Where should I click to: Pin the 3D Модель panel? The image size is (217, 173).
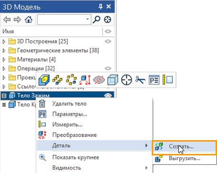(101, 7)
